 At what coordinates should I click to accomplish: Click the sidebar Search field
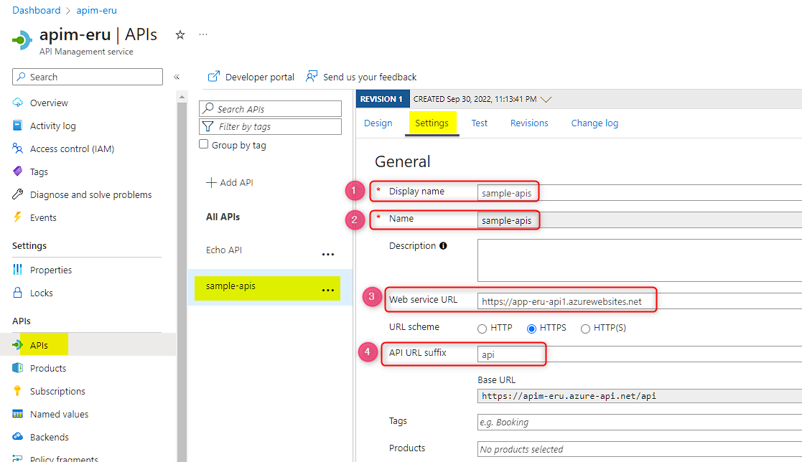pos(88,77)
